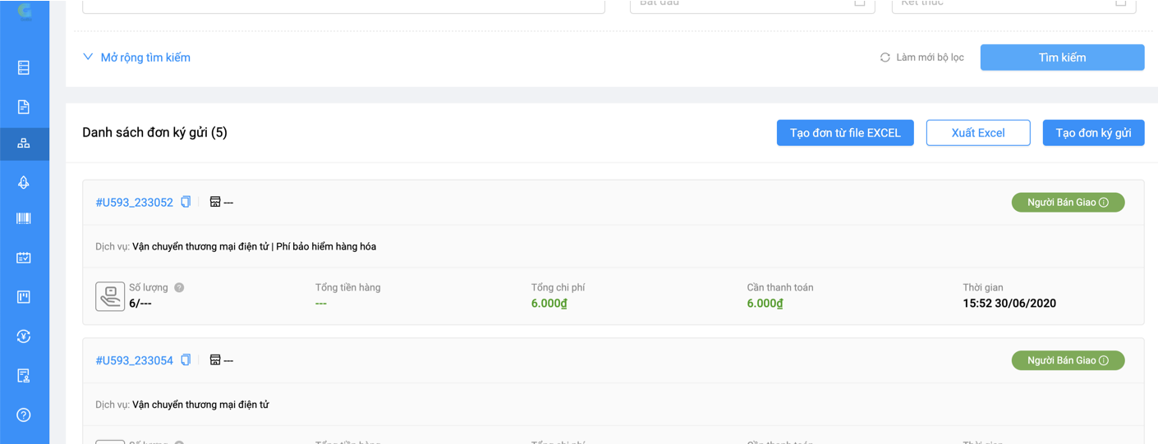
Task: Open the barcode scanner sidebar icon
Action: tap(24, 218)
